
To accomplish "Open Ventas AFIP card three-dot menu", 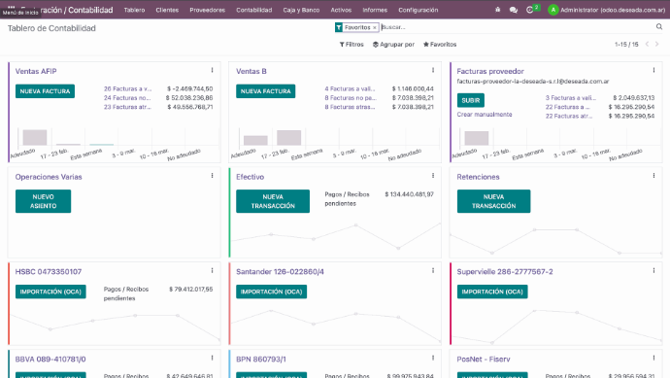I will pyautogui.click(x=212, y=70).
